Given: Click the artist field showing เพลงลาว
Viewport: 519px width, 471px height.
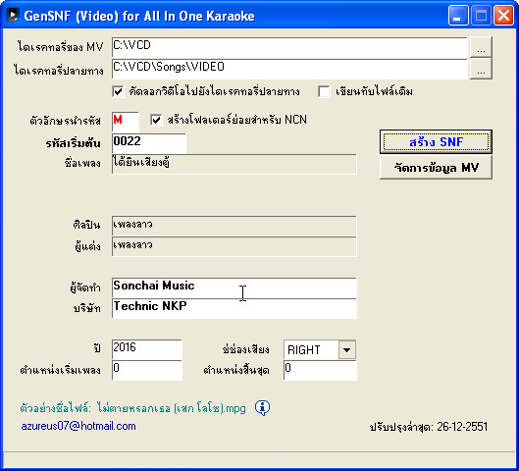Looking at the screenshot, I should pos(234,226).
